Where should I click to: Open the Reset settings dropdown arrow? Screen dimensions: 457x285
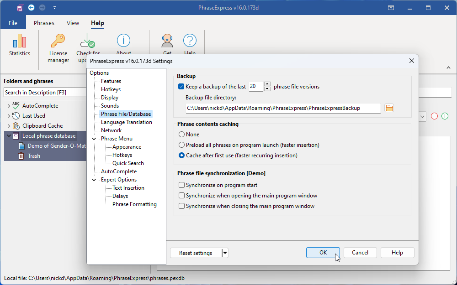(225, 253)
